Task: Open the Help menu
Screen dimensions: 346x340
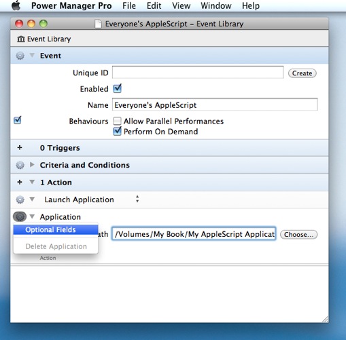Action: [x=251, y=5]
